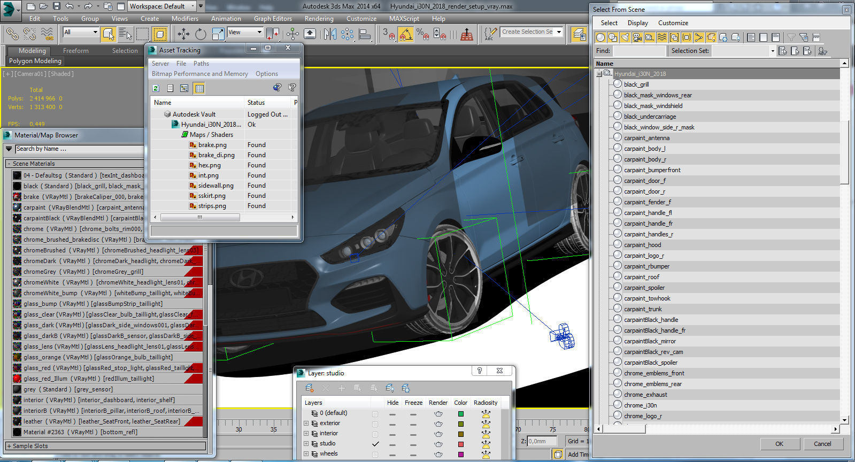The width and height of the screenshot is (855, 462).
Task: Toggle Display Geometry filter in Select From Scene
Action: click(x=600, y=37)
